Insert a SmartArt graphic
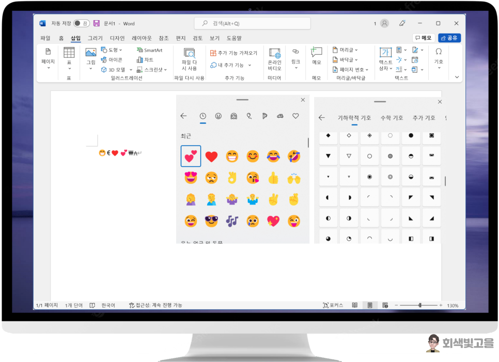The height and width of the screenshot is (362, 499). pos(150,50)
